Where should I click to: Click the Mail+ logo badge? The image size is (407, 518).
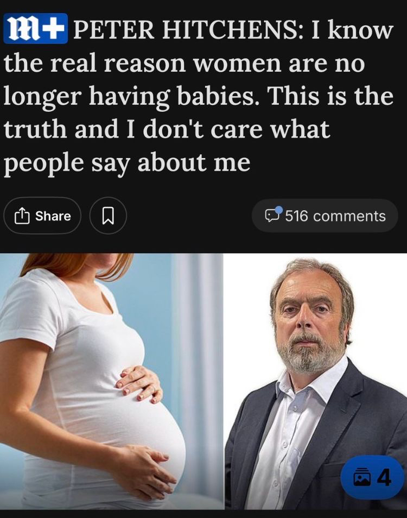(x=36, y=28)
